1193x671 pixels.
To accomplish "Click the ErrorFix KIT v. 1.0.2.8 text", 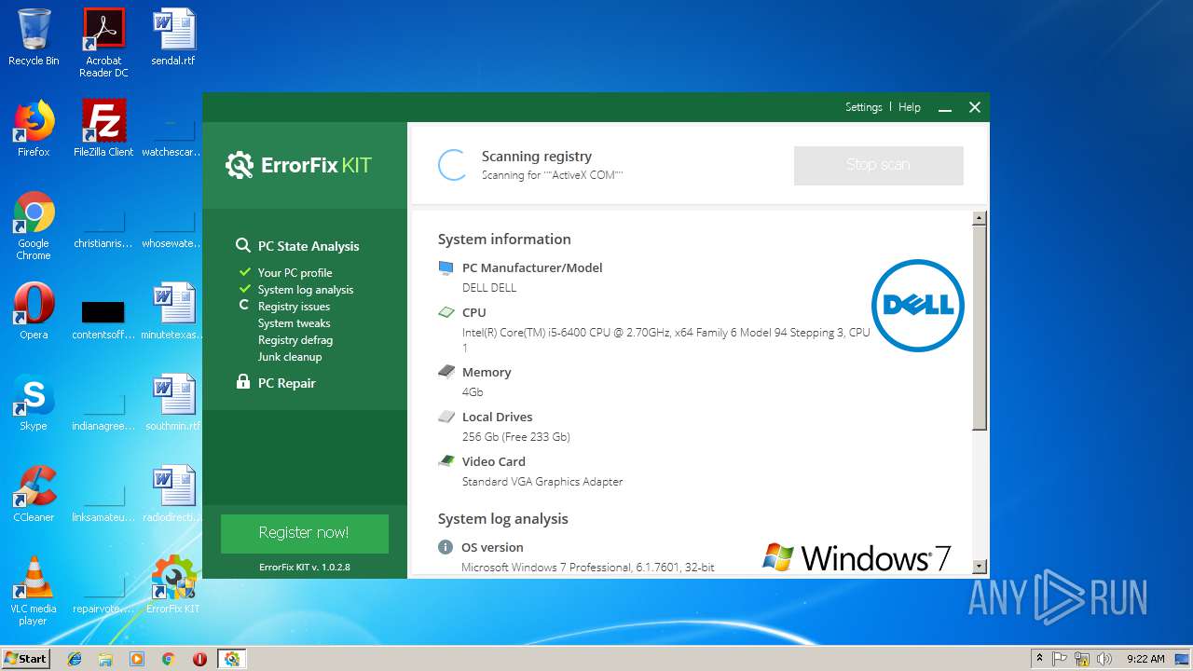I will point(304,567).
